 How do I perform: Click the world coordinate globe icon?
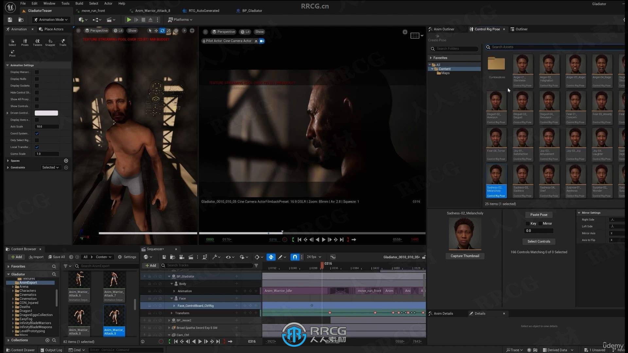[176, 31]
